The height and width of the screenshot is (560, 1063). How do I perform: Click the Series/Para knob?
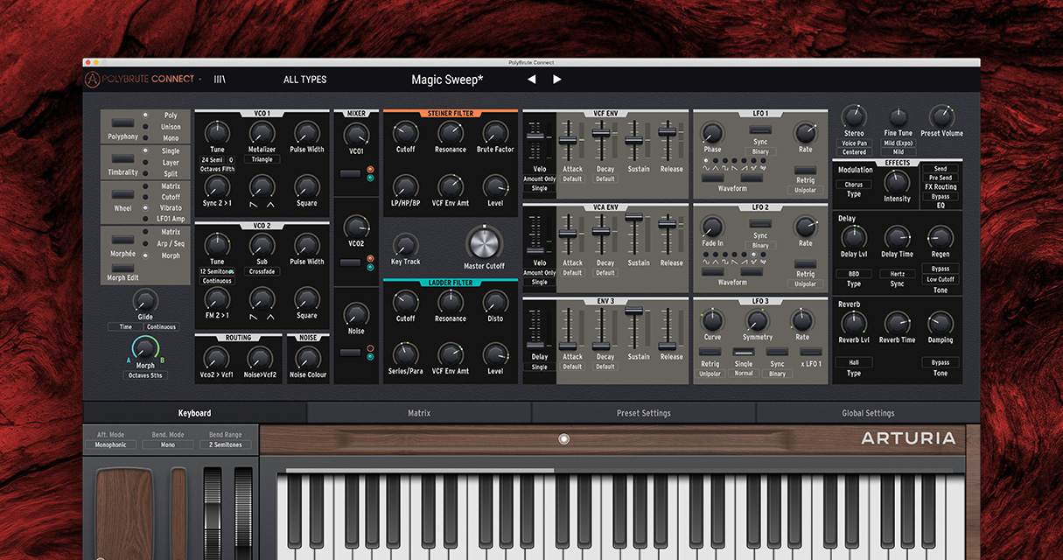(405, 353)
